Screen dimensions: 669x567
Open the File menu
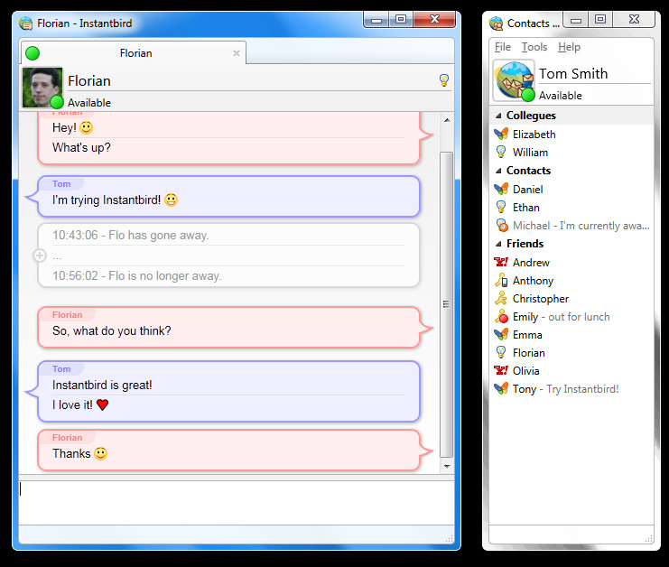click(x=503, y=47)
